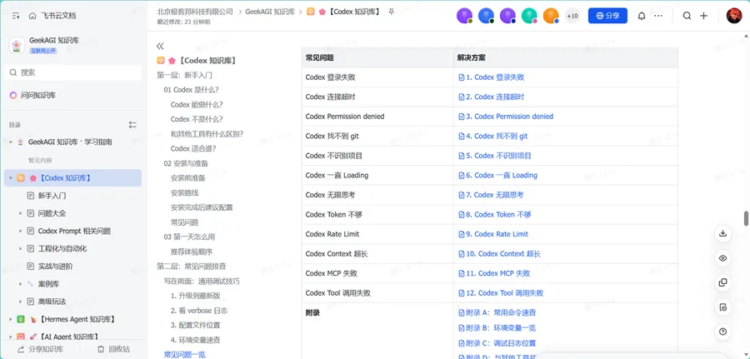Click breadcrumb 北京极客邦科技有限公司
The height and width of the screenshot is (359, 750).
pos(195,12)
